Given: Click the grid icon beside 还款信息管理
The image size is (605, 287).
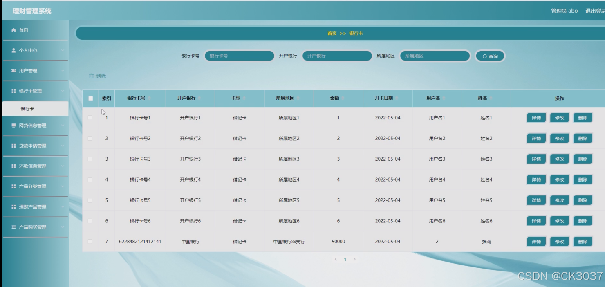Looking at the screenshot, I should click(13, 166).
